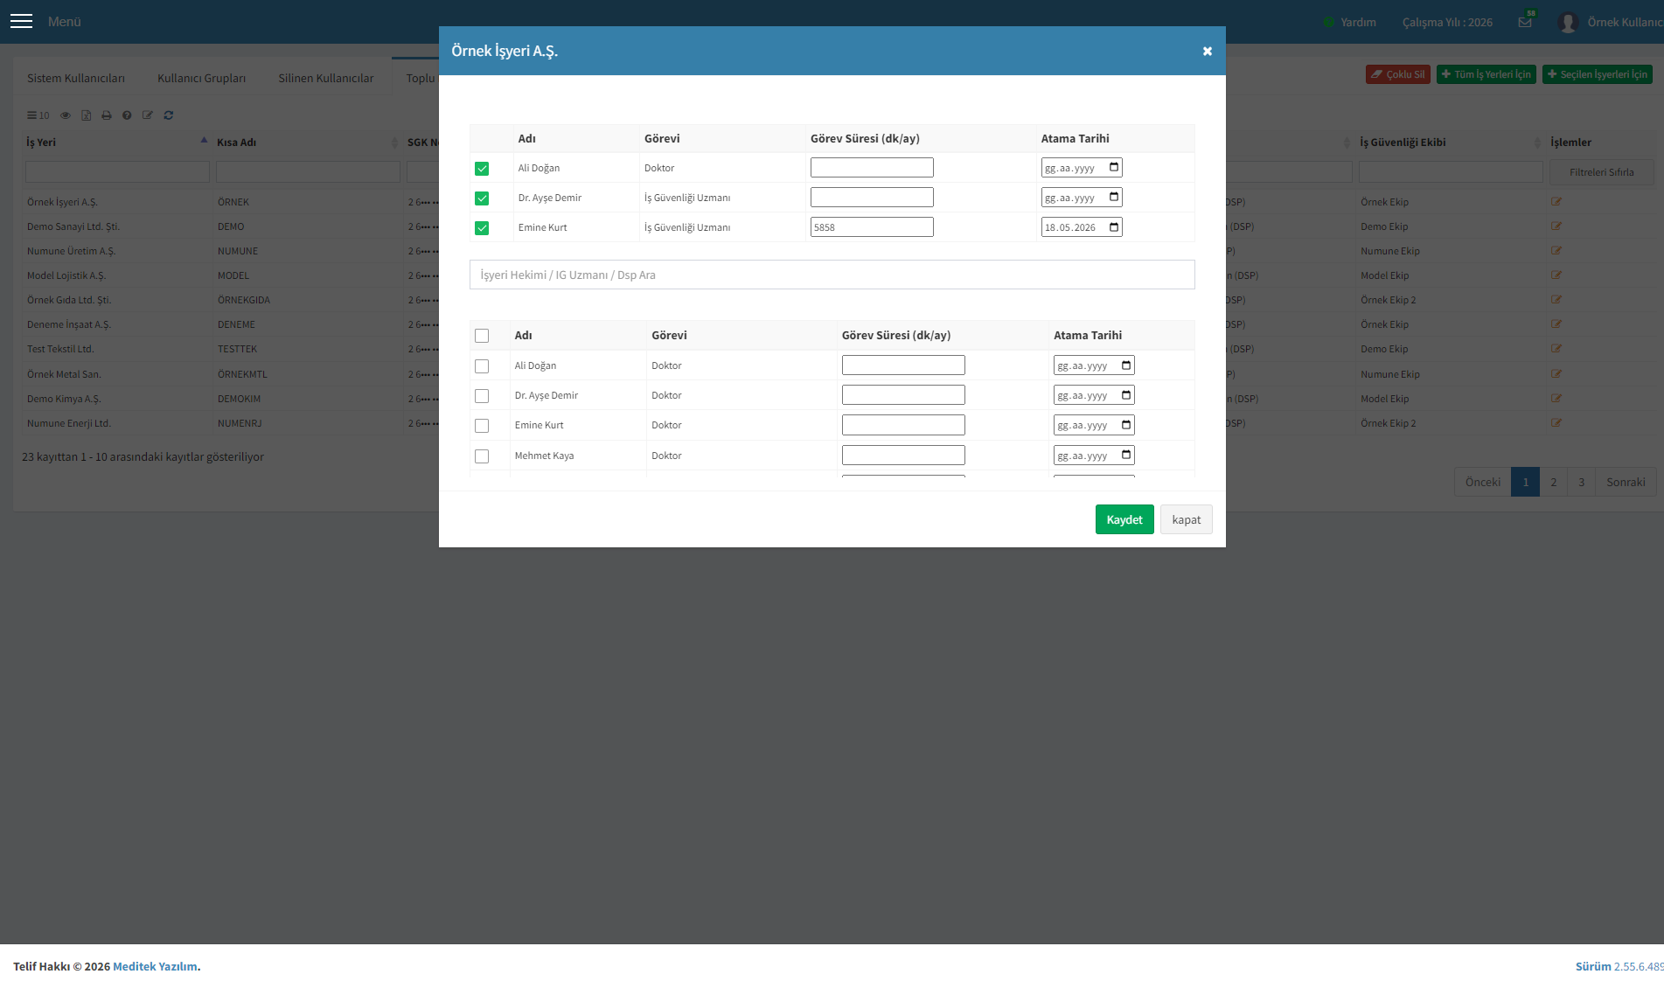Sort by the İş Yeri column arrow
The height and width of the screenshot is (988, 1664).
[x=204, y=141]
